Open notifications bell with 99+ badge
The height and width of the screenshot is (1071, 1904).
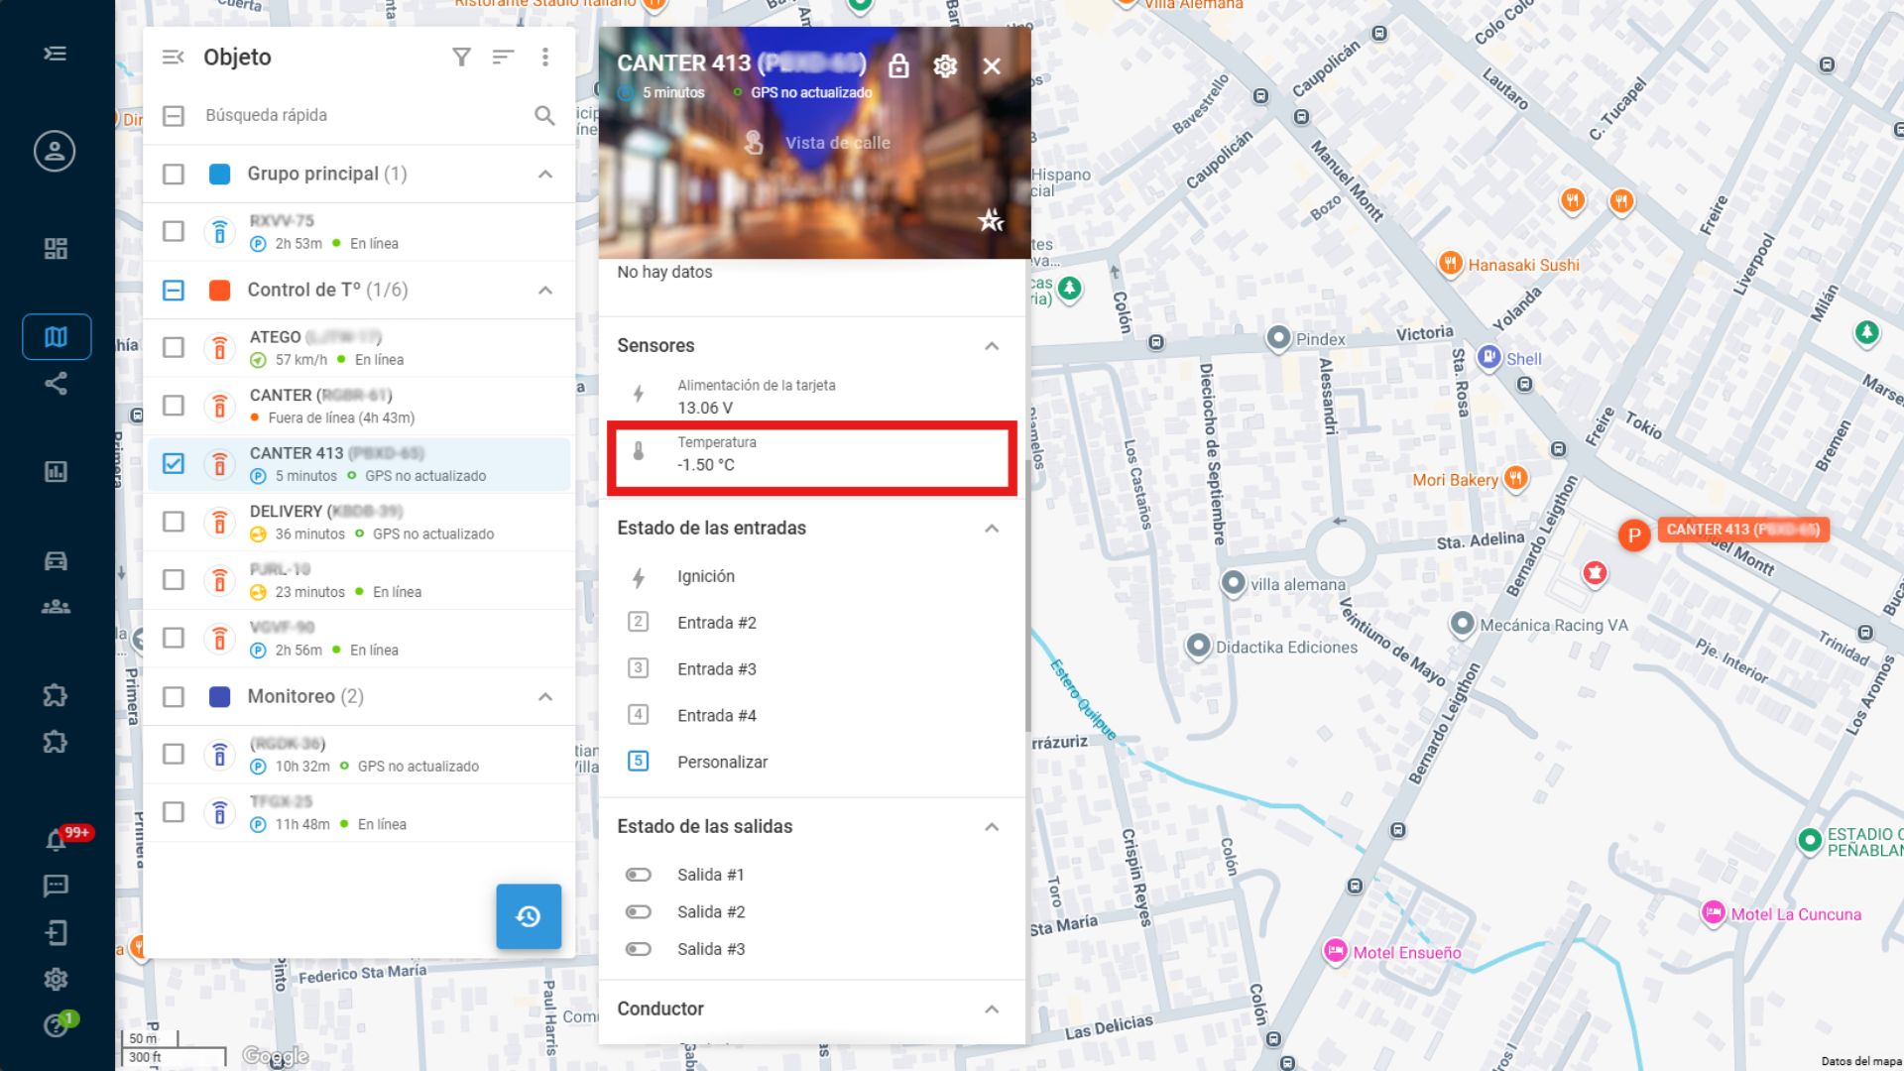click(x=57, y=841)
